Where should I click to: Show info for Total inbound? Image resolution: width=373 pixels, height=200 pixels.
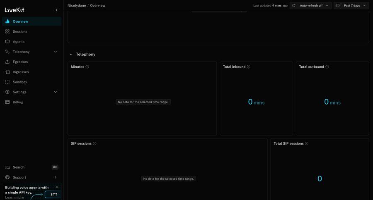tap(249, 67)
